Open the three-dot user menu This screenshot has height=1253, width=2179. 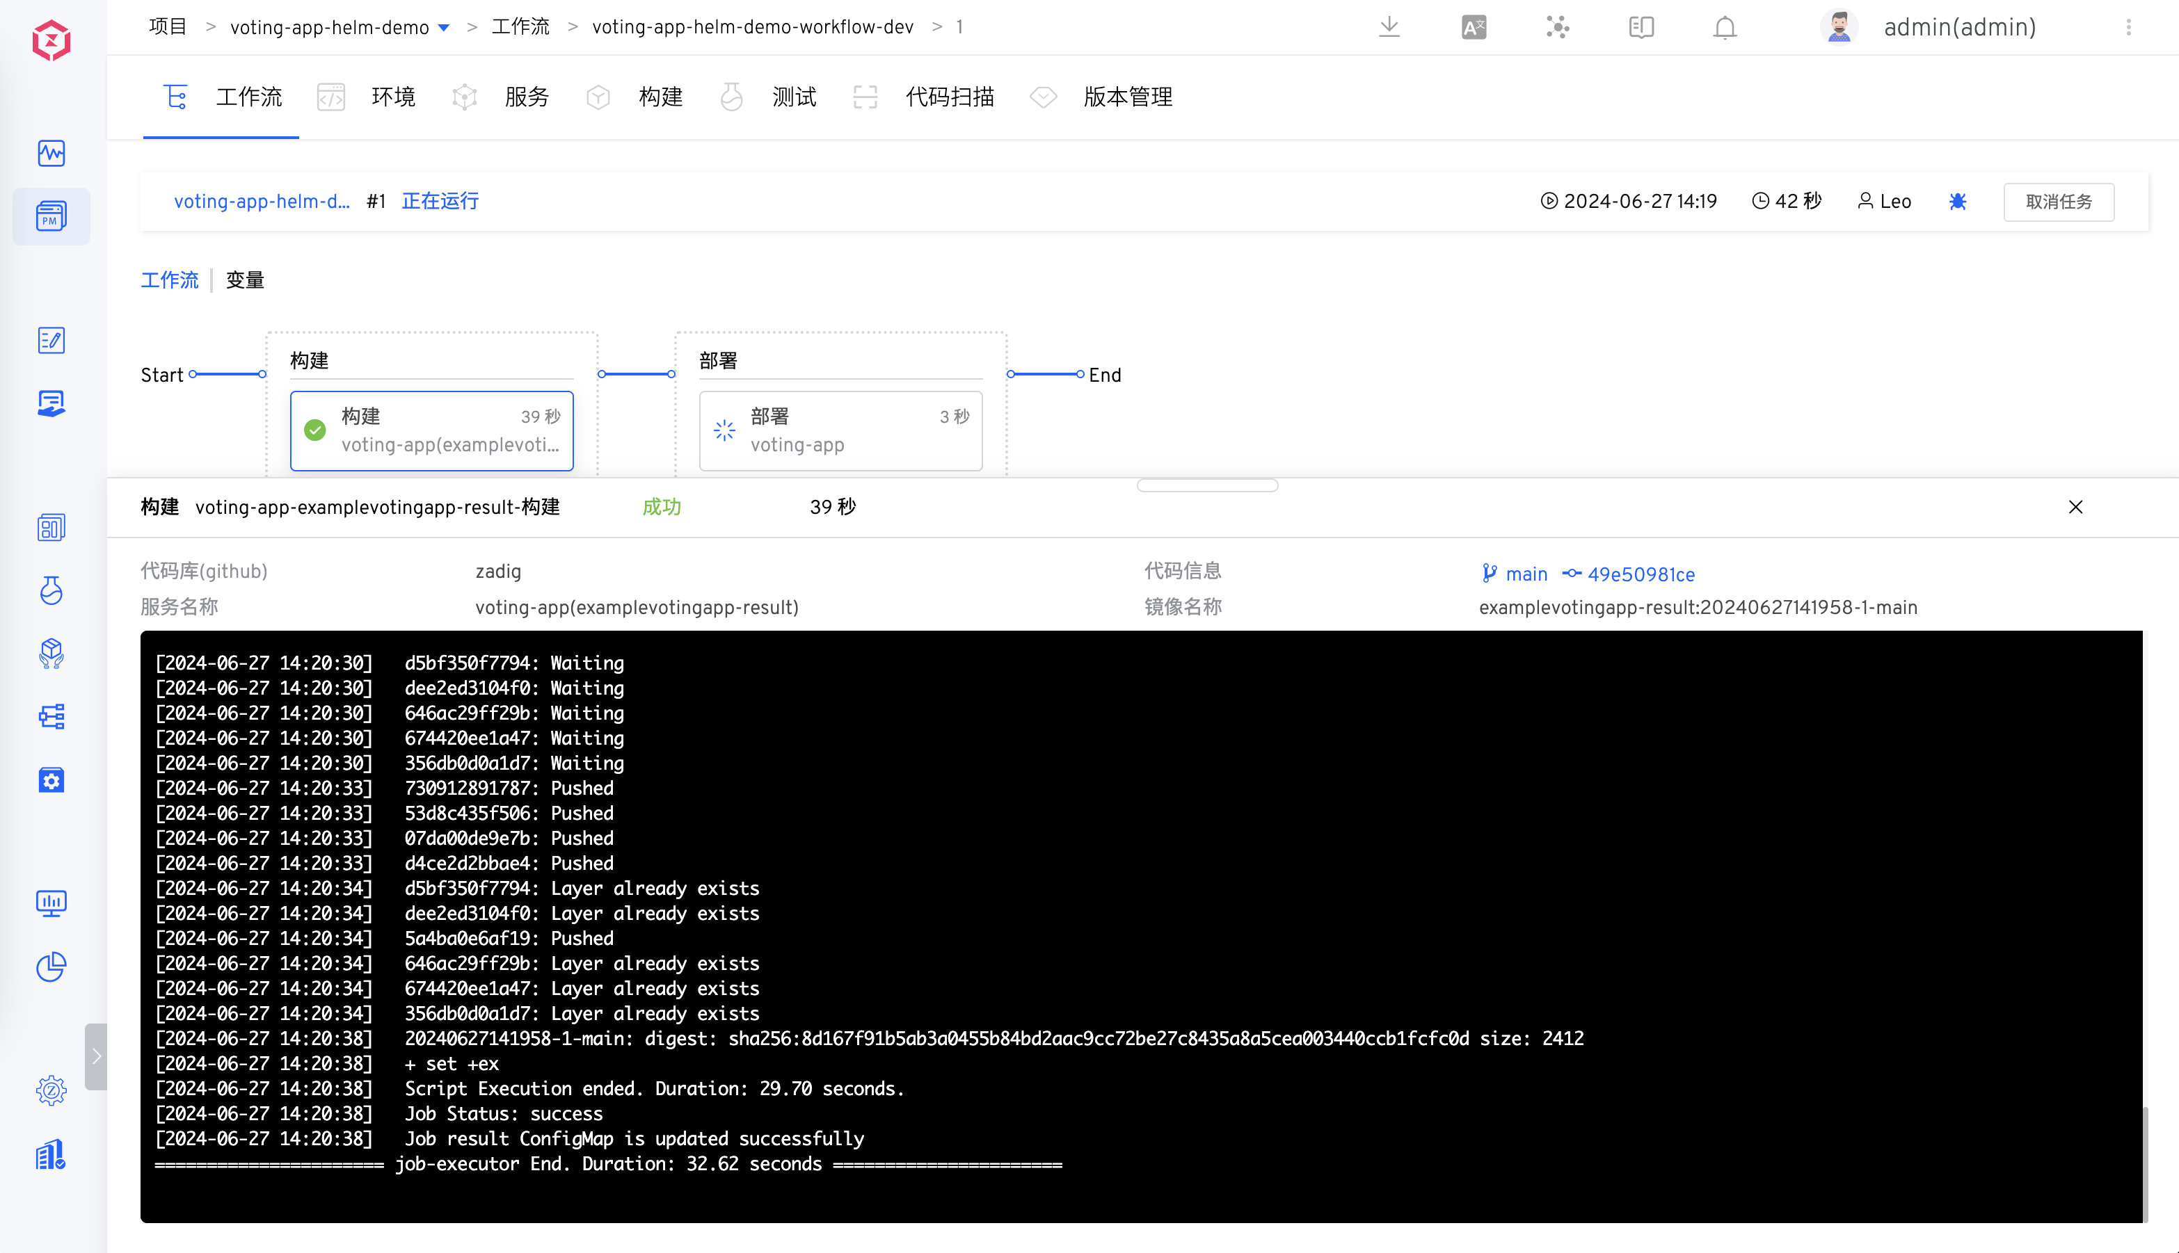coord(2128,28)
